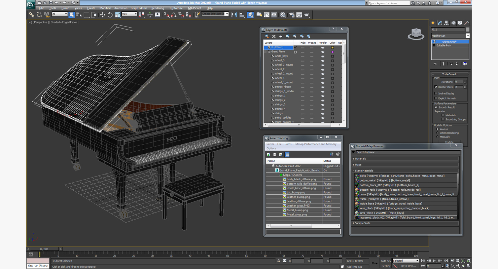Select Editable Poly in modifier stack
The image size is (498, 269).
[443, 45]
